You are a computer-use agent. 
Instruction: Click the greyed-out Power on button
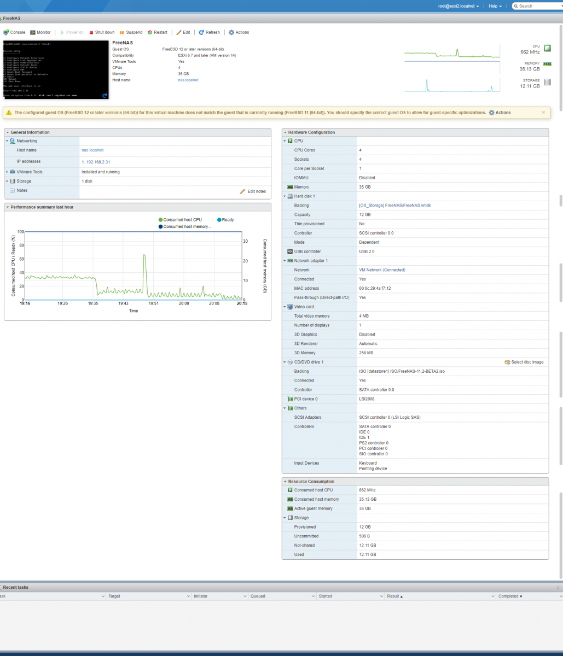coord(72,32)
